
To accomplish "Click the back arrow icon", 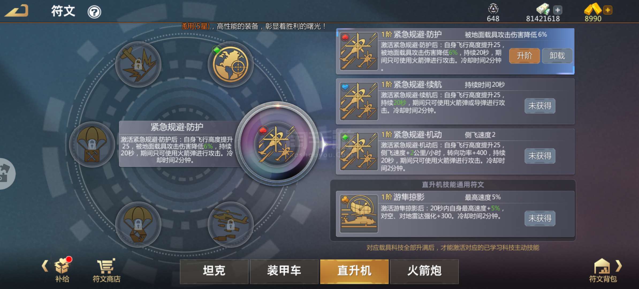I will (17, 11).
